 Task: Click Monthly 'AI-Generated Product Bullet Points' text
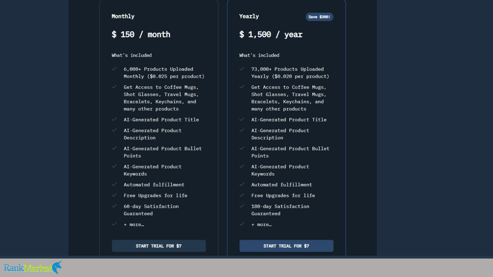[x=163, y=152]
